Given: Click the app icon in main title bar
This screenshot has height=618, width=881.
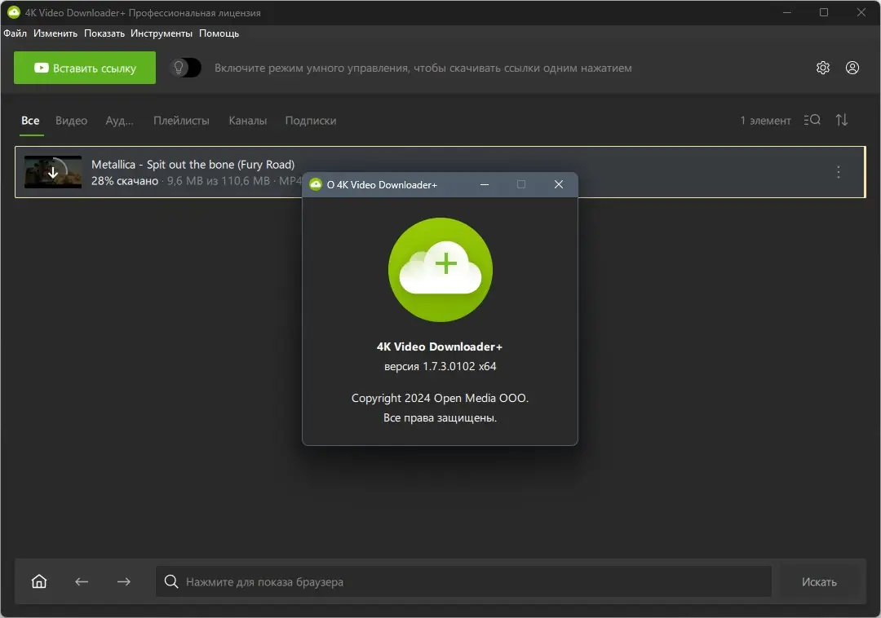Looking at the screenshot, I should [14, 11].
